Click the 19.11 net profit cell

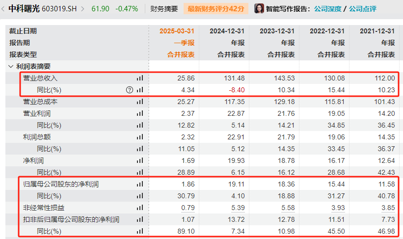coord(236,184)
